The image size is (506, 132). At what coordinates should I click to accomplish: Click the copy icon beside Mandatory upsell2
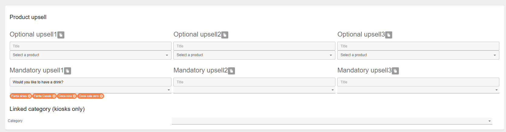[x=232, y=71]
